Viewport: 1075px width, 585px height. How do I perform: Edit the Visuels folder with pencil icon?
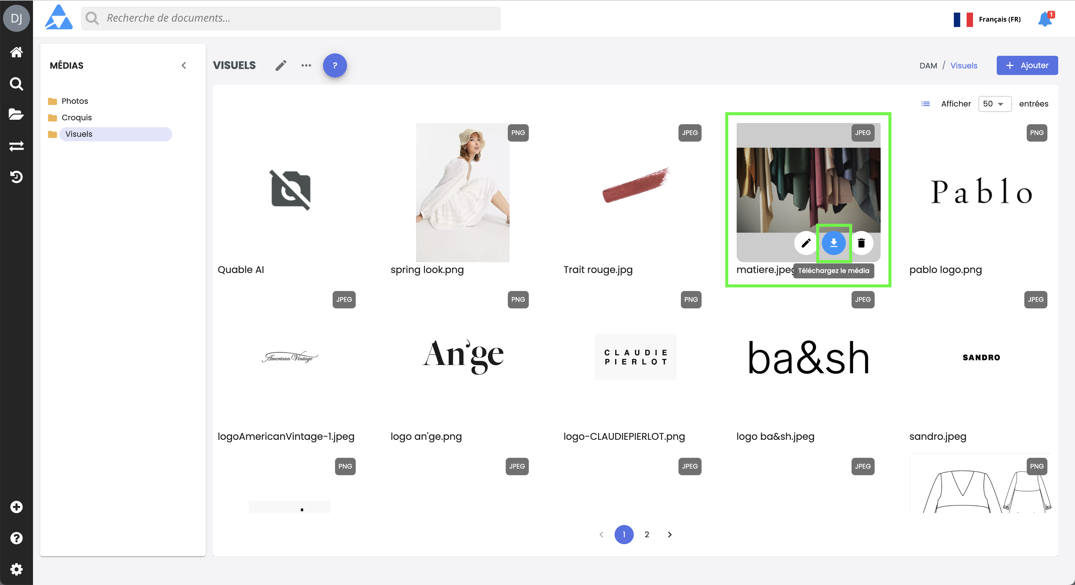coord(281,65)
